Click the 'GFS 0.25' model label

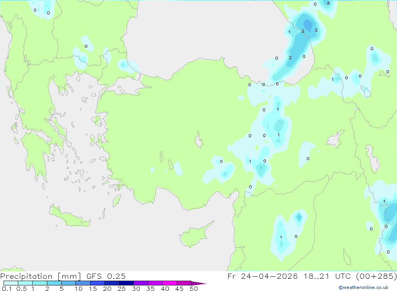[x=106, y=276]
